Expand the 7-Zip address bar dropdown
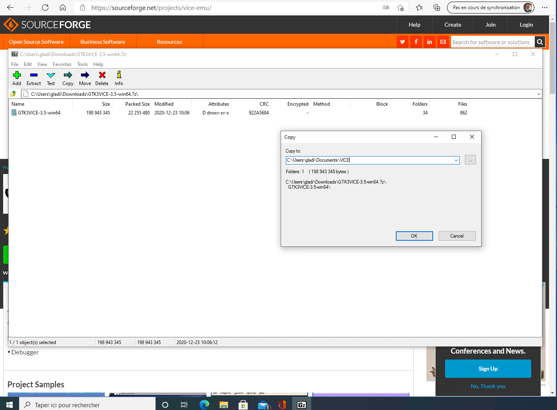 (539, 94)
